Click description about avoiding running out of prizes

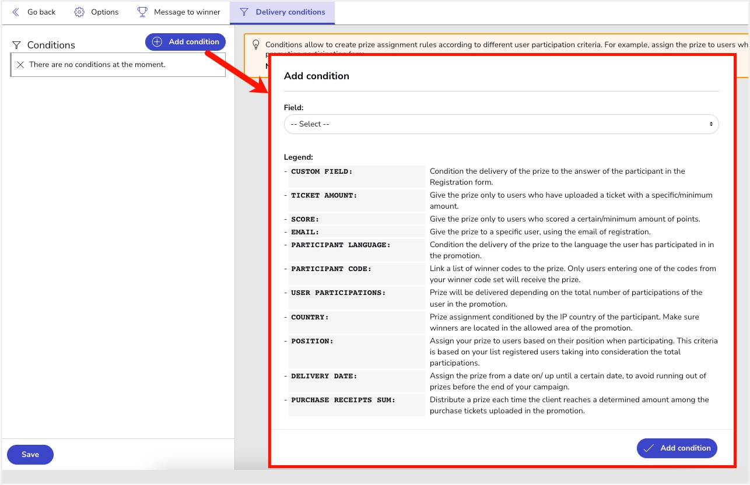click(x=569, y=381)
